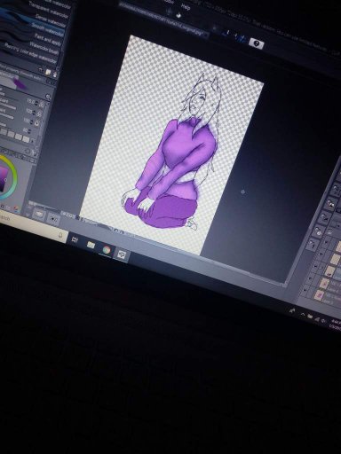Open the Chrome browser from taskbar

(107, 251)
